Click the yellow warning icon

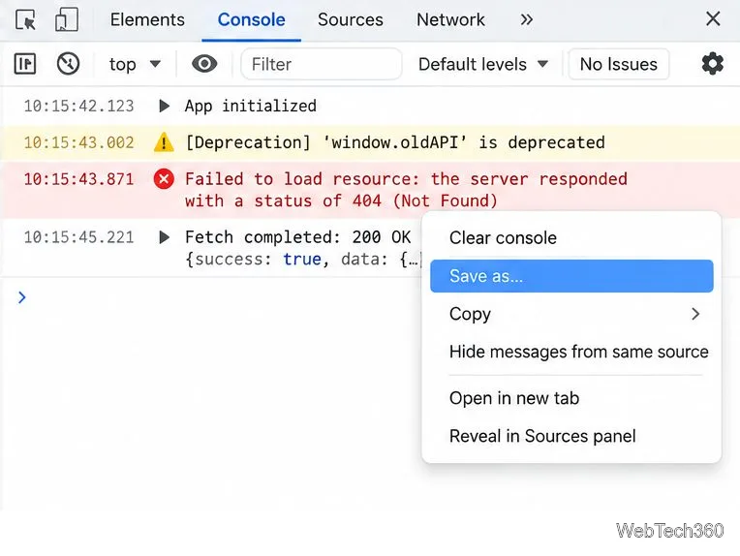164,142
